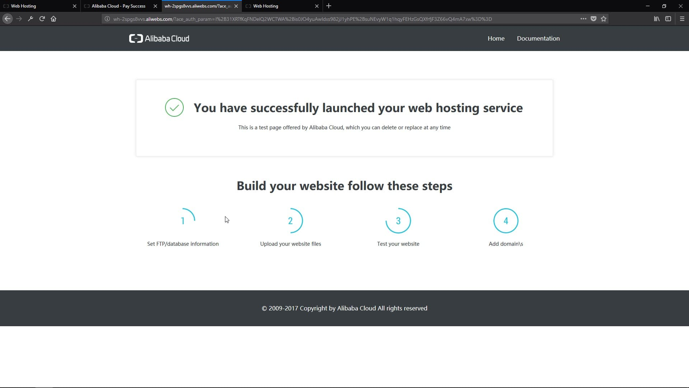Viewport: 689px width, 388px height.
Task: Open Firefox hamburger application menu
Action: pos(682,19)
